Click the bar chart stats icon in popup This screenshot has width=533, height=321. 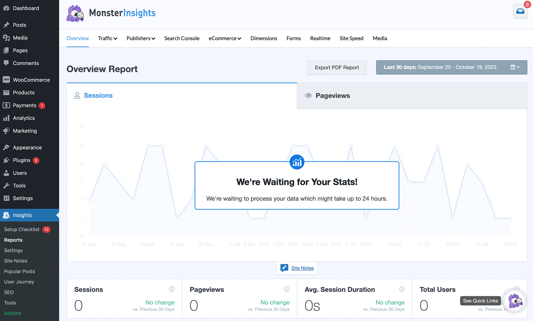coord(297,161)
